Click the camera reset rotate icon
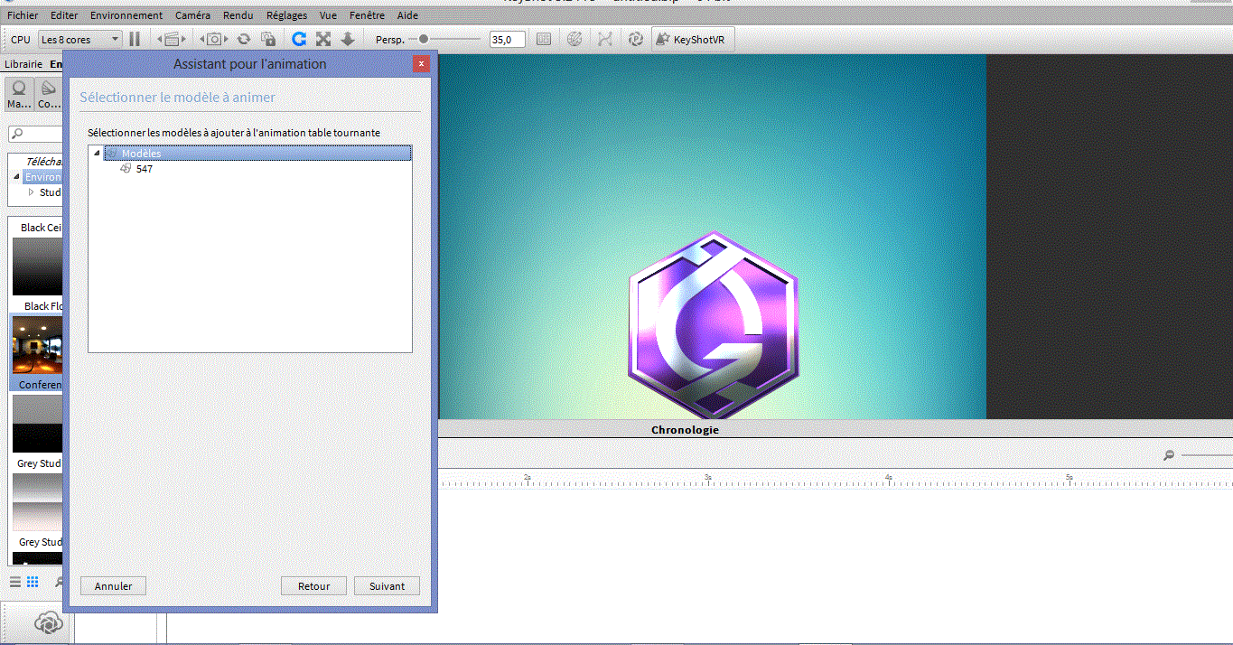 (244, 39)
